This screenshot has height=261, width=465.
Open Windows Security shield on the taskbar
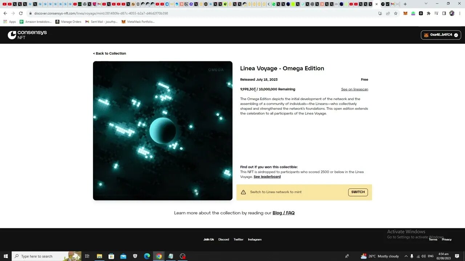[x=135, y=256]
